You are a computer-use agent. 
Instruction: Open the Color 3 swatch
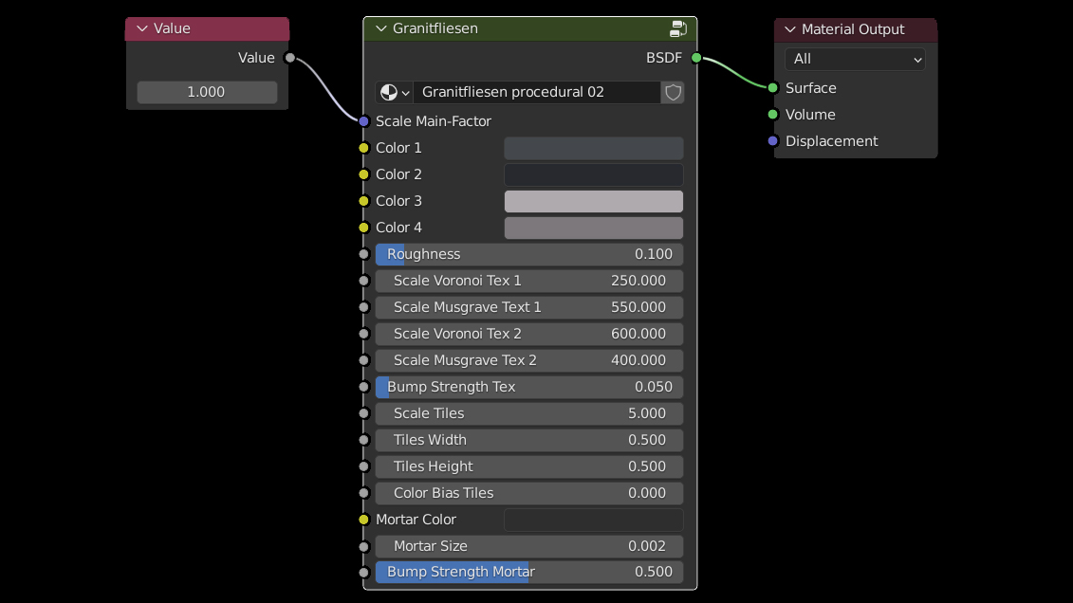(593, 201)
